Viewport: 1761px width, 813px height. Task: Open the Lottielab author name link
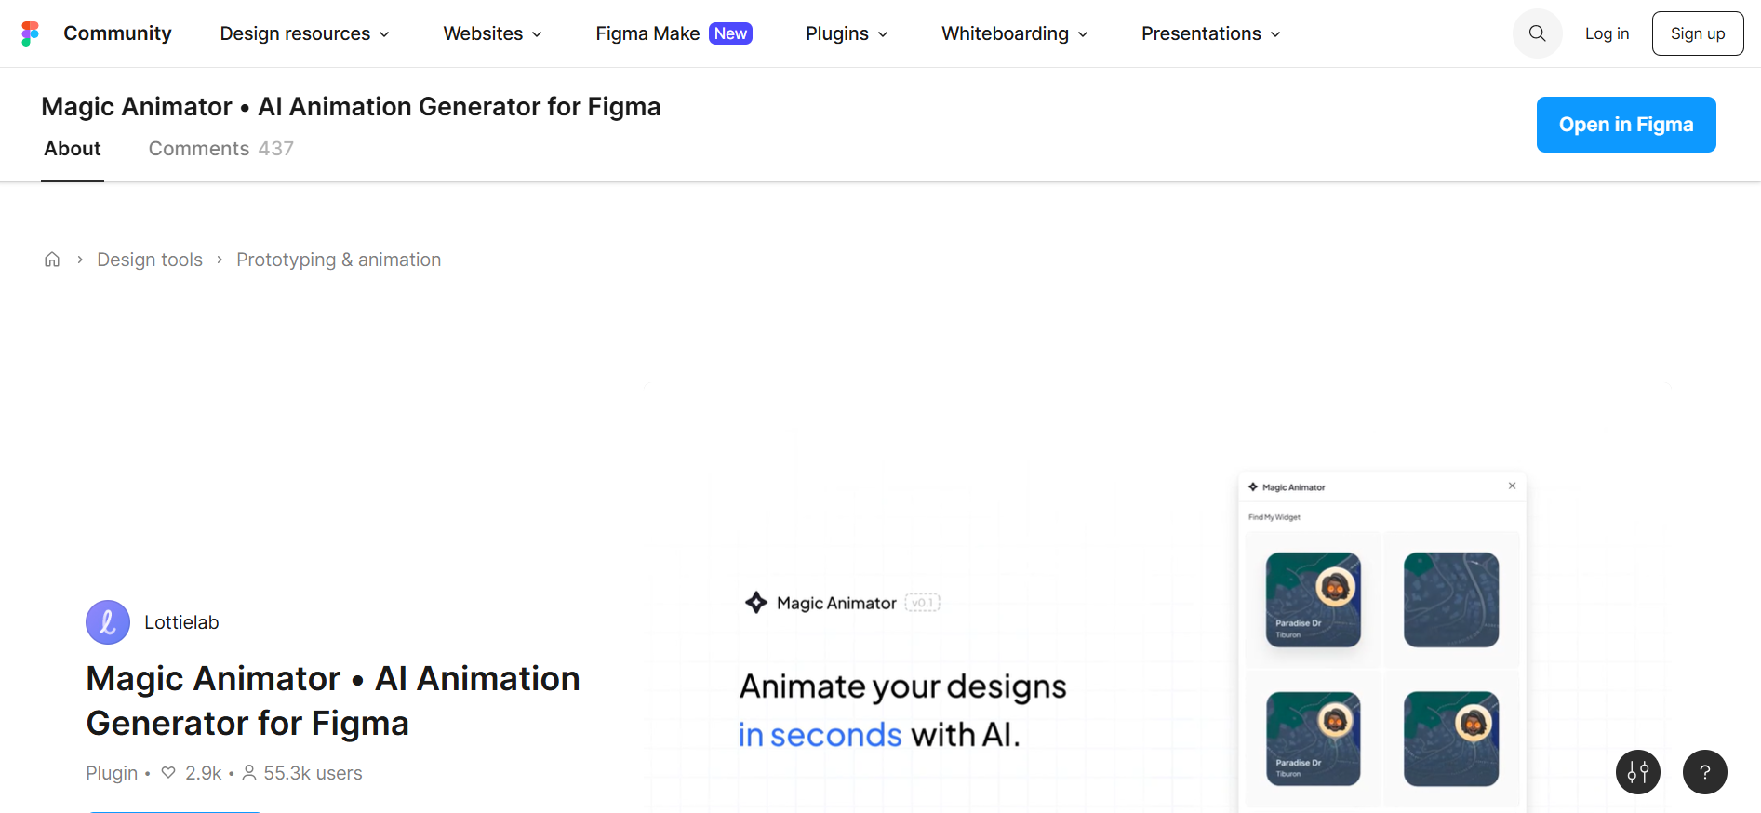pos(181,622)
